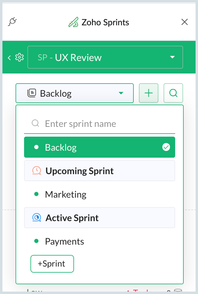
Task: Click the checkmark on the Backlog row
Action: (166, 147)
